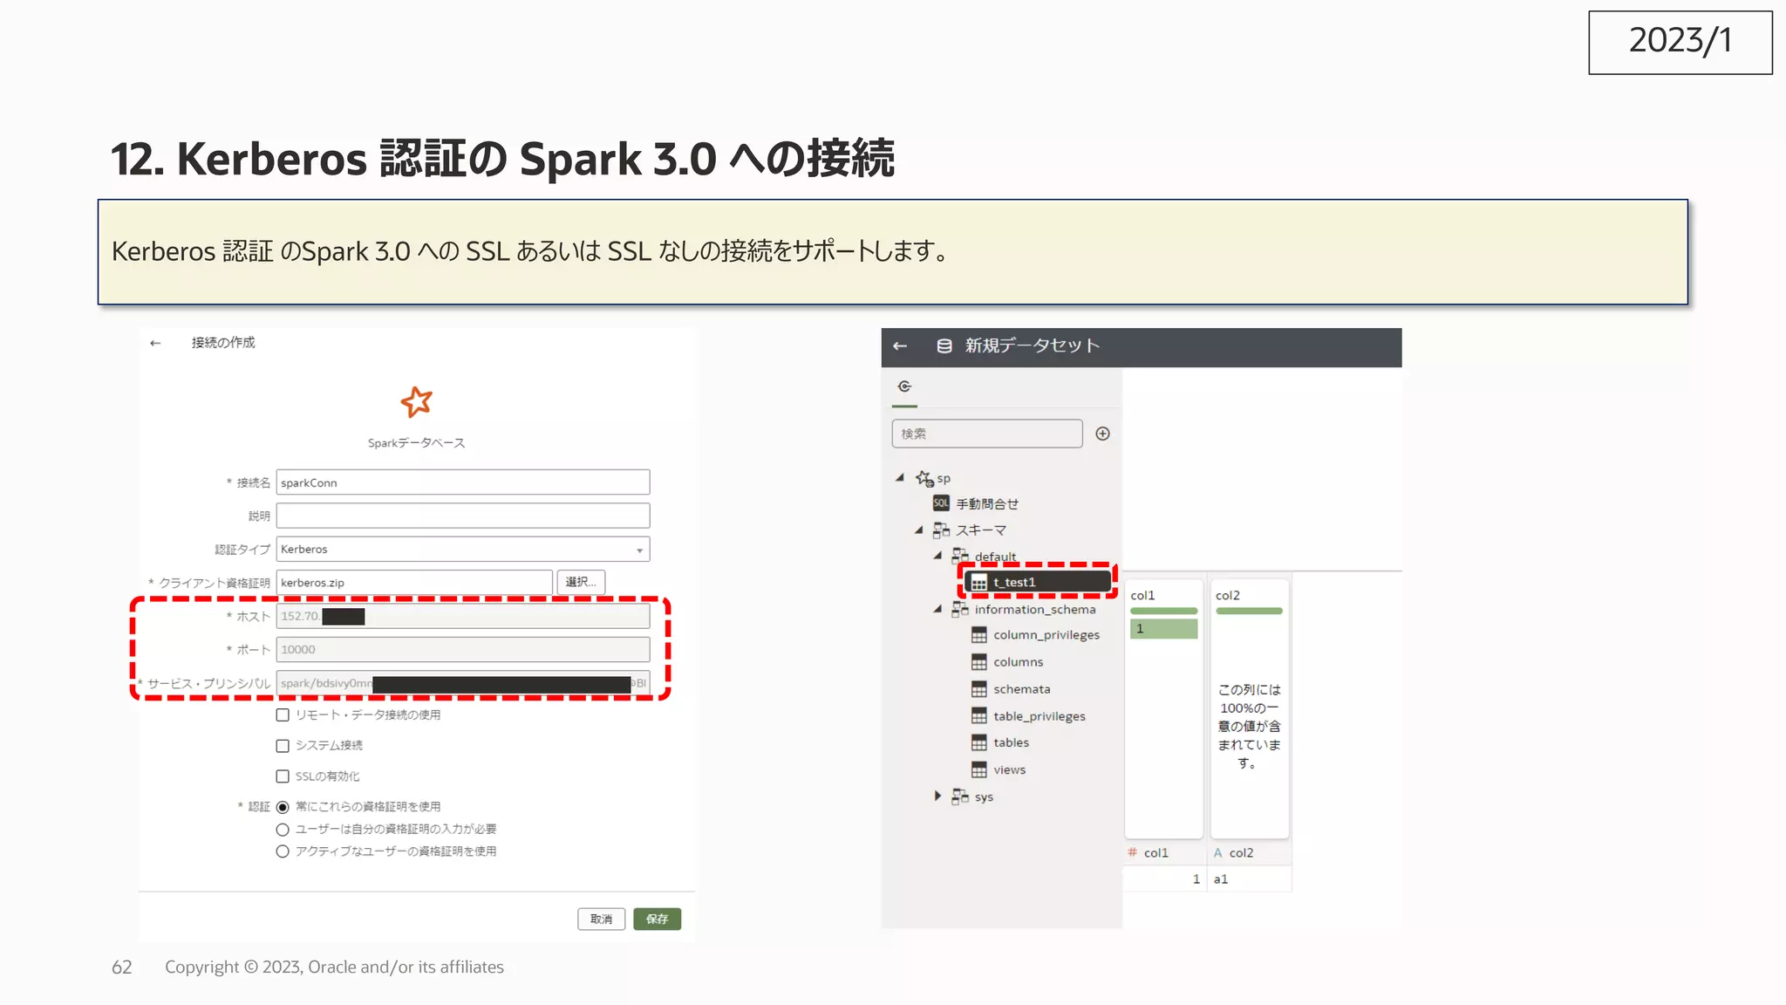Select 常にこれらの資格証明を使用 radio button
Screen dimensions: 1786x1005
pos(283,807)
